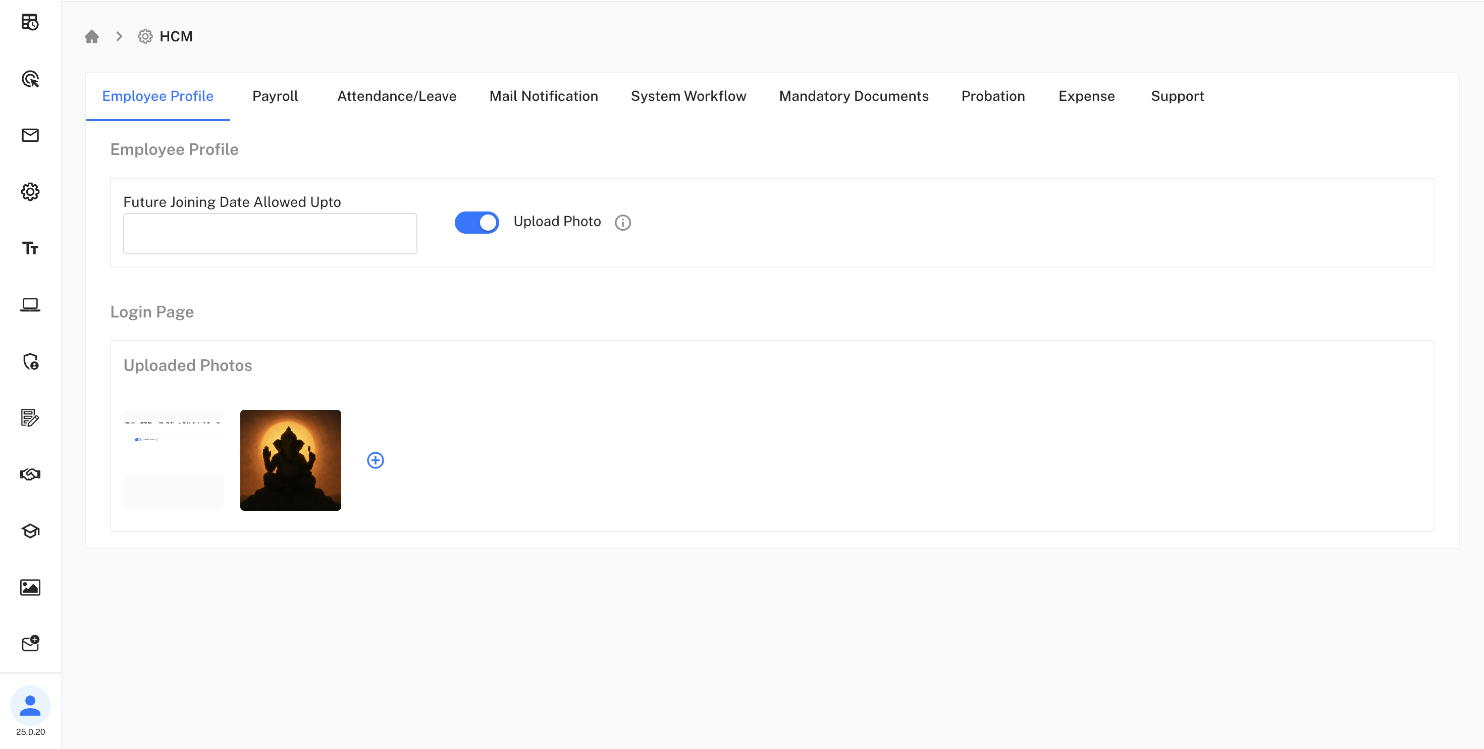Select the graduation cap sidebar icon
Viewport: 1484px width, 749px height.
(30, 530)
